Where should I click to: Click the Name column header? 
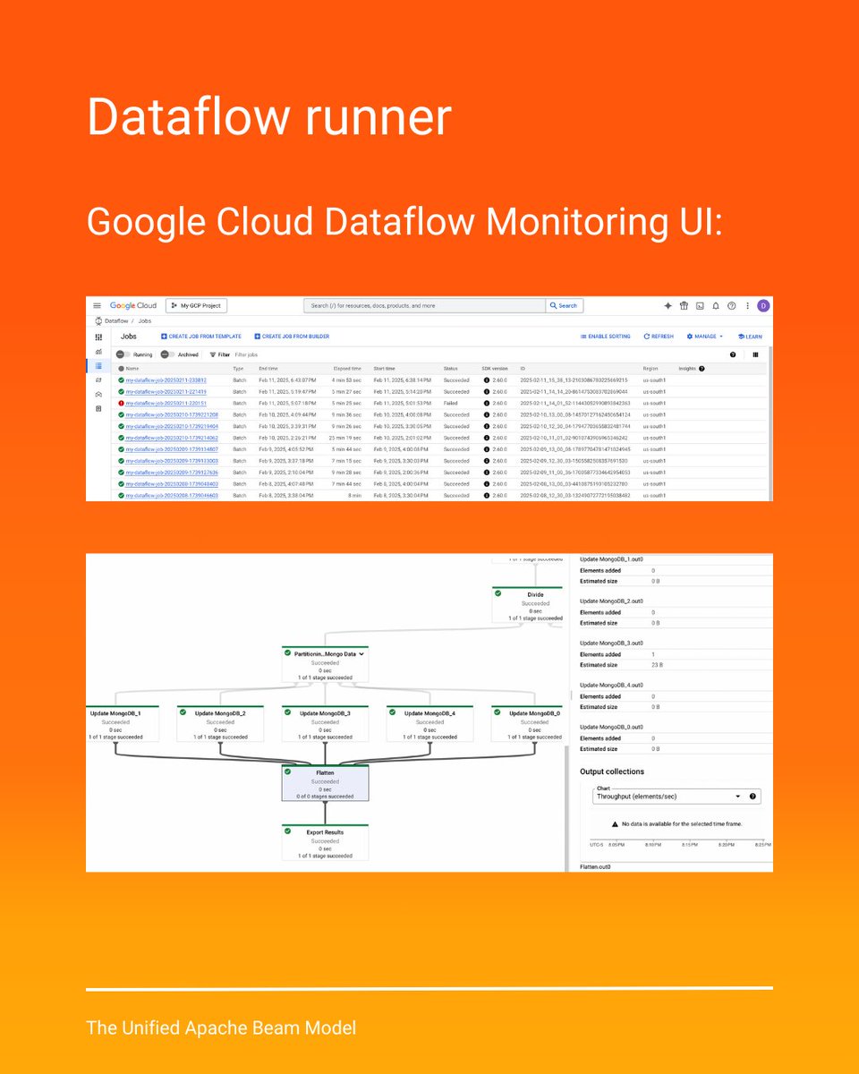[x=132, y=368]
